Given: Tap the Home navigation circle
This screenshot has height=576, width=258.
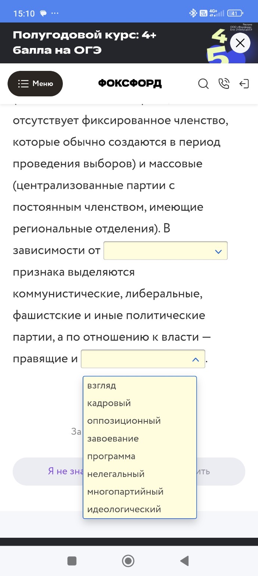Looking at the screenshot, I should [x=128, y=561].
